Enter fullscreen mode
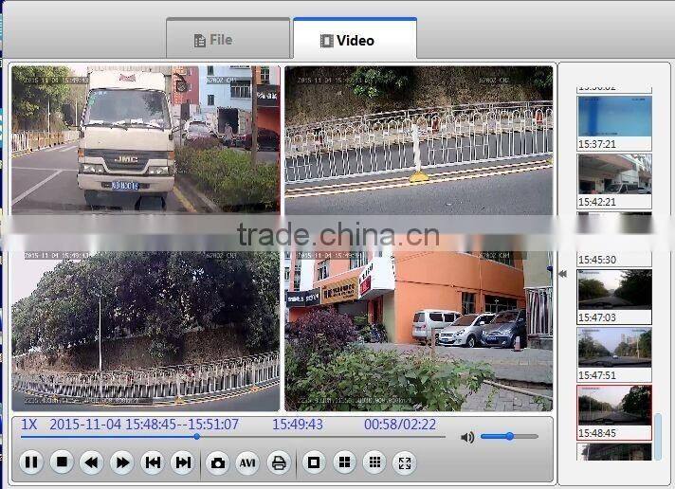 pyautogui.click(x=405, y=462)
